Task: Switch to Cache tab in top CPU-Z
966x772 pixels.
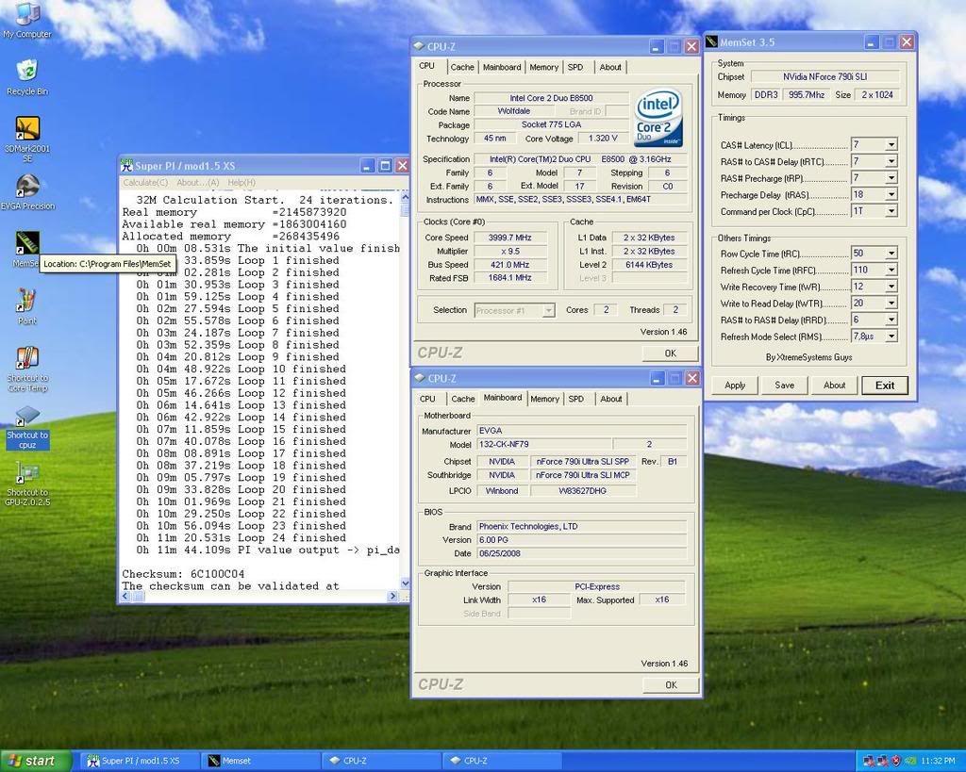Action: click(x=462, y=67)
